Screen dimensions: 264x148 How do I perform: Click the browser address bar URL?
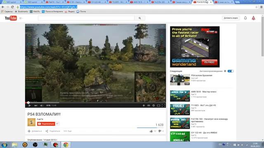(49, 7)
